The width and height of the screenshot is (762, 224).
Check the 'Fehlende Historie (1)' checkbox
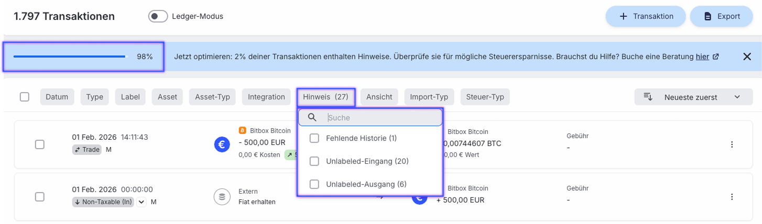coord(314,138)
